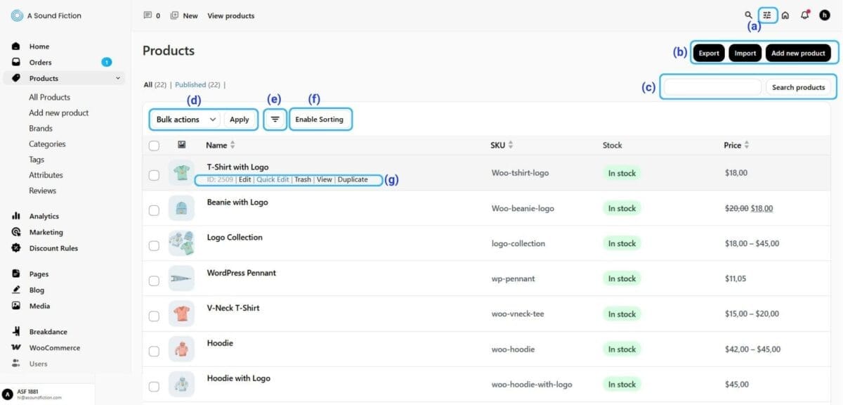Check the Beanie with Logo row checkbox

[x=154, y=210]
